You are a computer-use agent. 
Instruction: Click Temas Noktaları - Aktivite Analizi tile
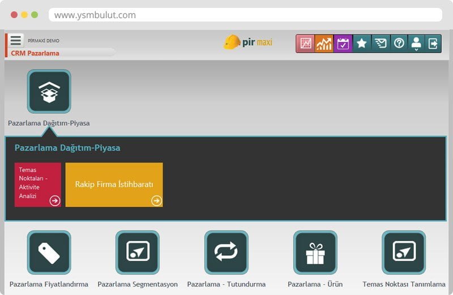37,185
